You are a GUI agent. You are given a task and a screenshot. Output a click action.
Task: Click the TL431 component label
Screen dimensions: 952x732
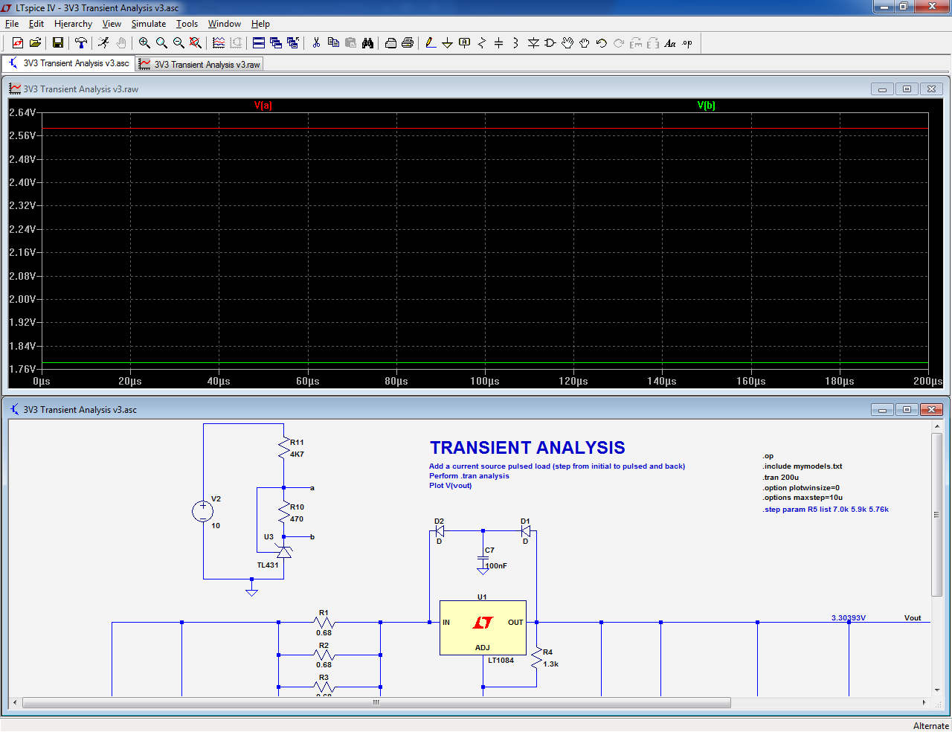[268, 565]
